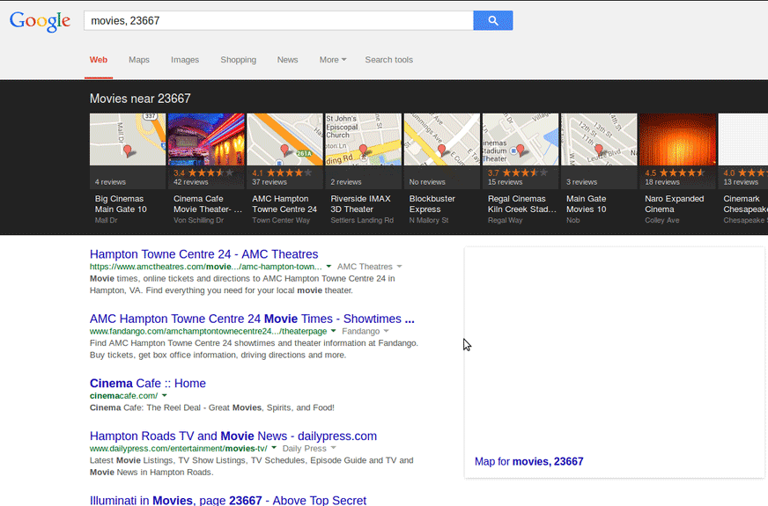768x506 pixels.
Task: Open Illuminati in Movies, page 23667 result
Action: pos(228,500)
